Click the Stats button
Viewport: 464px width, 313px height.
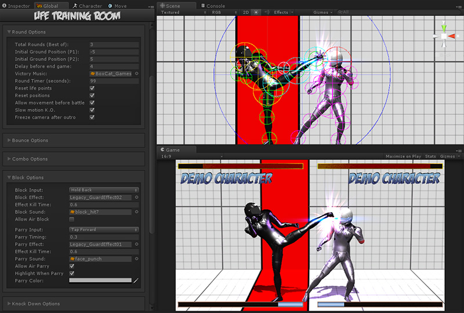(430, 156)
